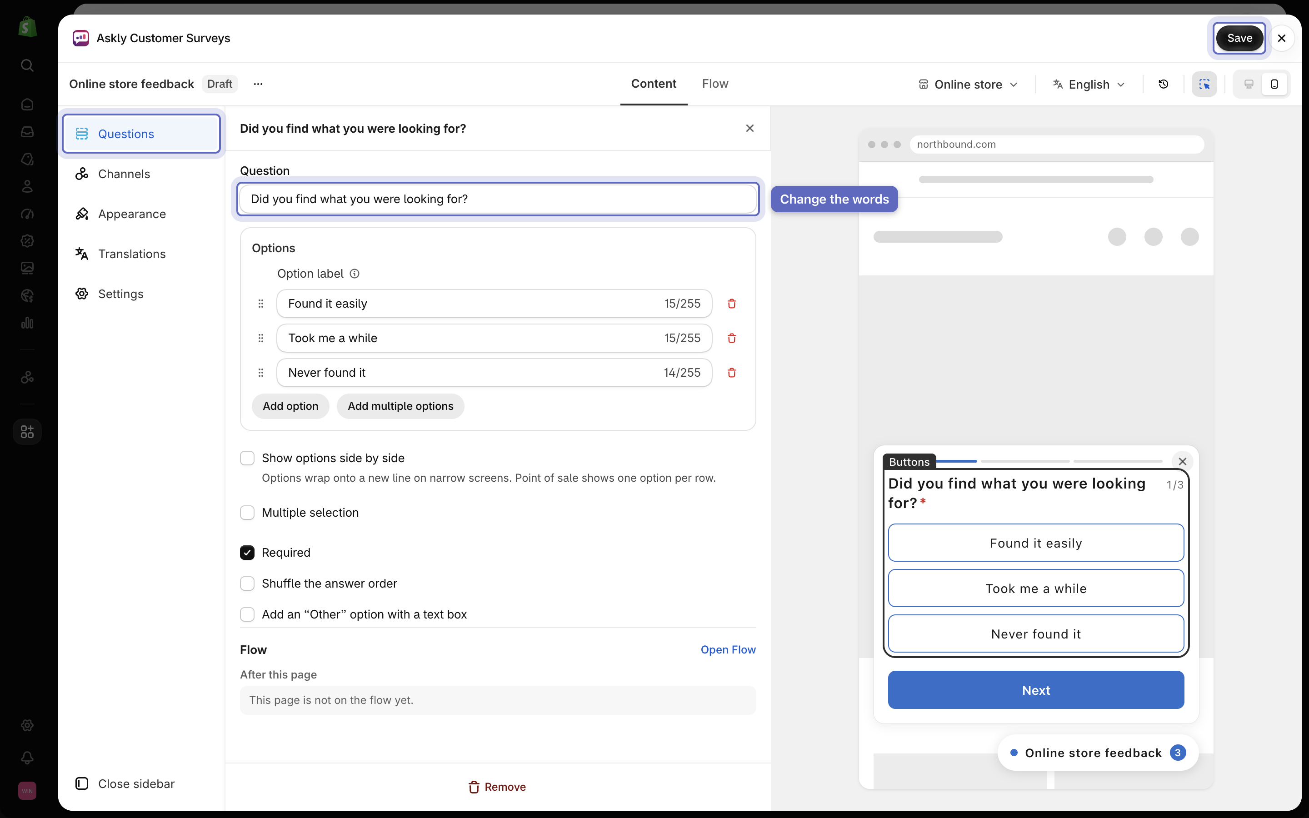Choose "Took me a while" in the preview widget
Screen dimensions: 1309x818
pos(1036,589)
